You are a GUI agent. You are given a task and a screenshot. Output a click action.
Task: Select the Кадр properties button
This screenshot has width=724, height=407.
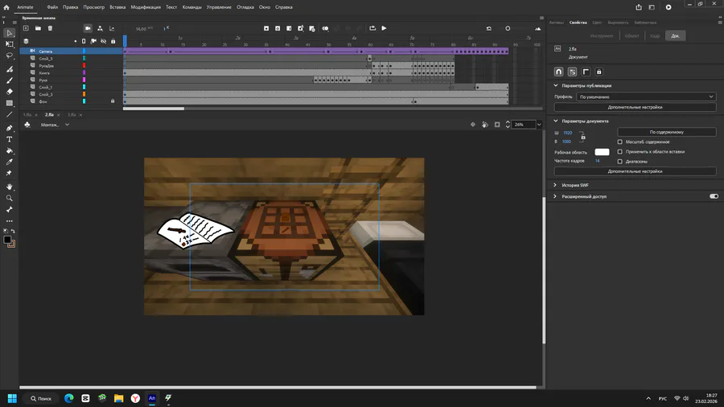point(655,35)
